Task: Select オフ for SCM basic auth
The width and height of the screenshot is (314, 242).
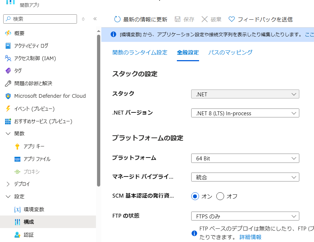Action: [x=220, y=196]
